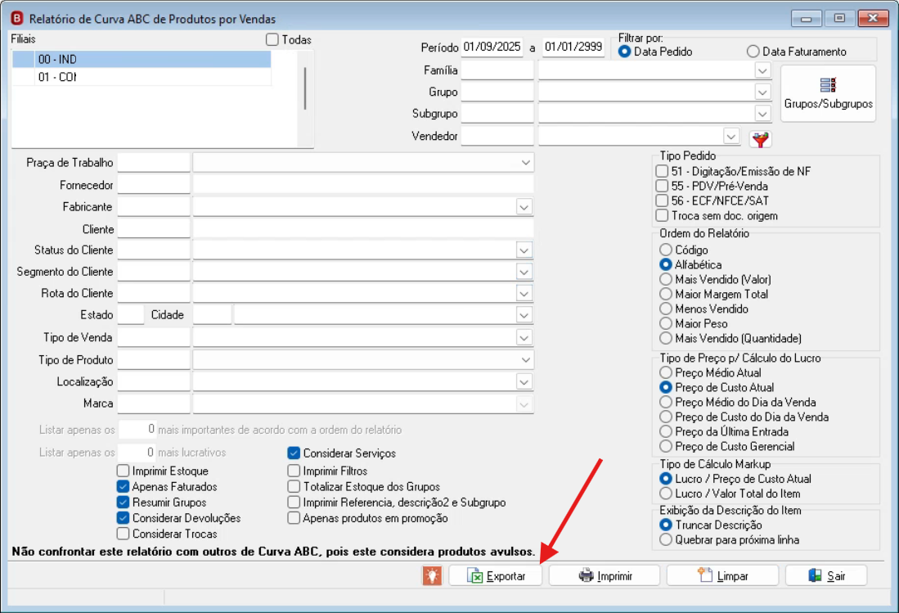
Task: Expand the Subgrupo dropdown
Action: coord(762,114)
